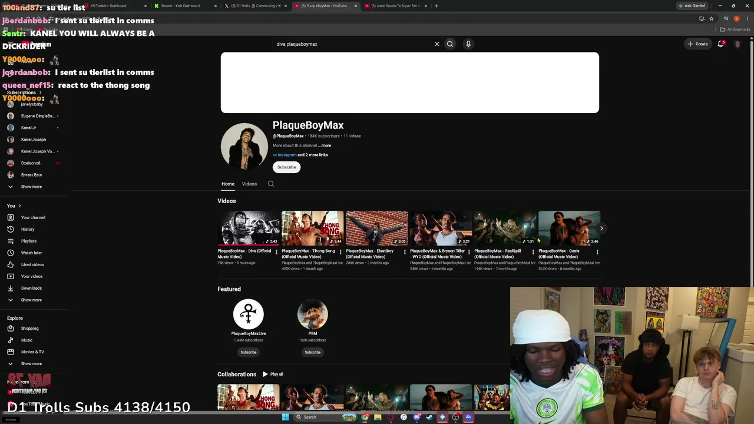Screen dimensions: 754x424
Task: Open Windows Start menu
Action: (x=285, y=417)
